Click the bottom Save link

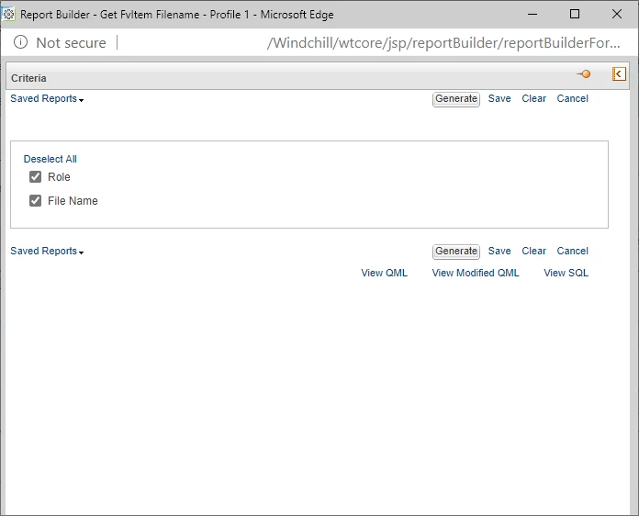[x=499, y=251]
